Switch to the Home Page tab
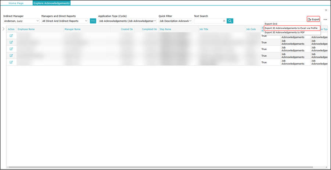Screen dimensions: 331x170 tap(16, 3)
